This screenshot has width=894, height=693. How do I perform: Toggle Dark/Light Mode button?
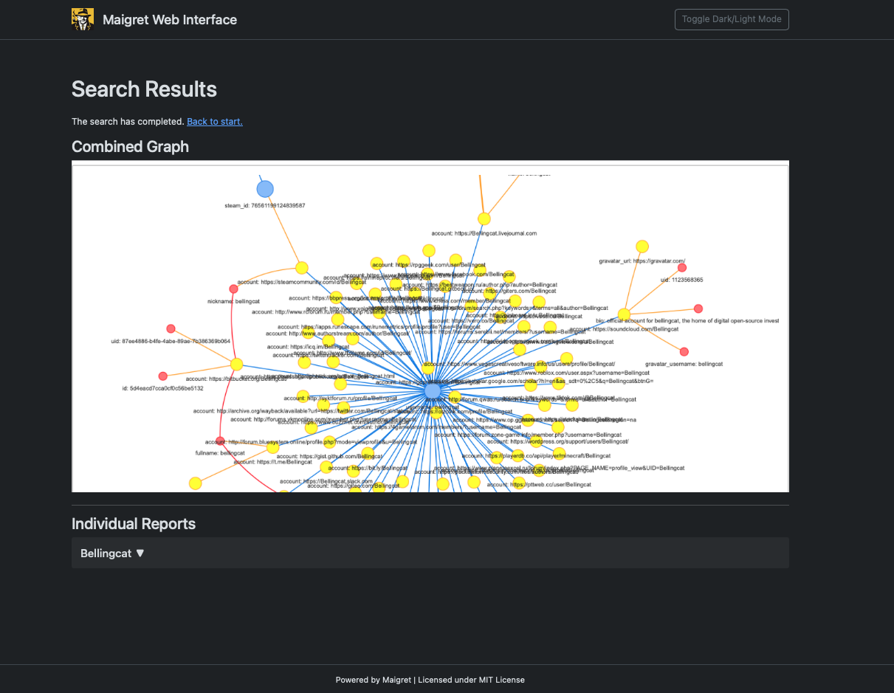[732, 19]
